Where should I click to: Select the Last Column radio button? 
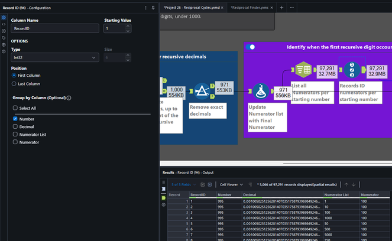[15, 84]
